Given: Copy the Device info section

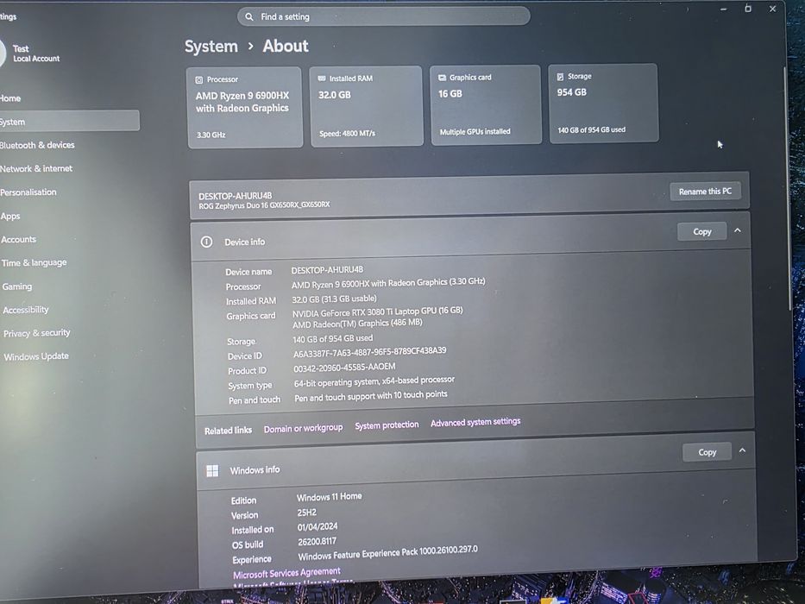Looking at the screenshot, I should [x=701, y=231].
